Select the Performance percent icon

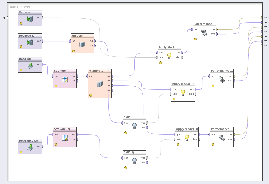pos(204,33)
